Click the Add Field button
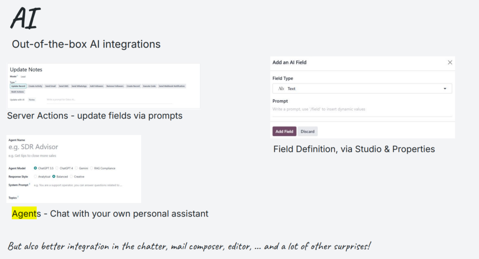479x259 pixels. (284, 131)
